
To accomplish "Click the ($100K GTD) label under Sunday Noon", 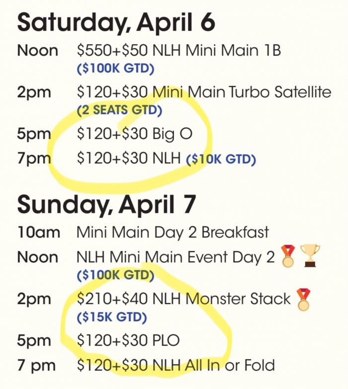I will coord(116,275).
